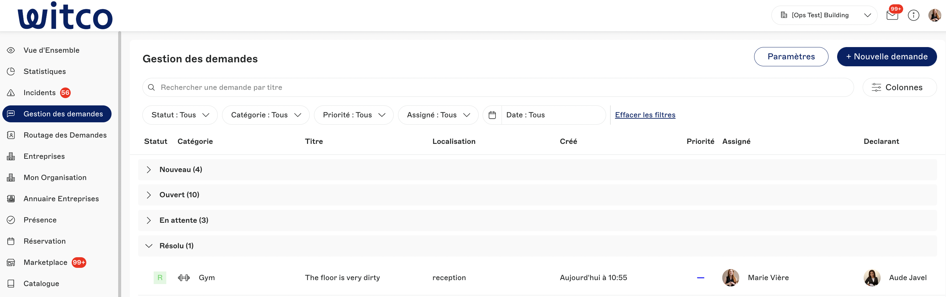Click the check circle icon beside Présence
Image resolution: width=946 pixels, height=297 pixels.
tap(11, 220)
